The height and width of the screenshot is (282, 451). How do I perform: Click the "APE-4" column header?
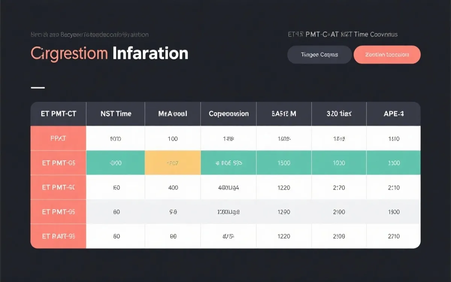click(x=393, y=114)
